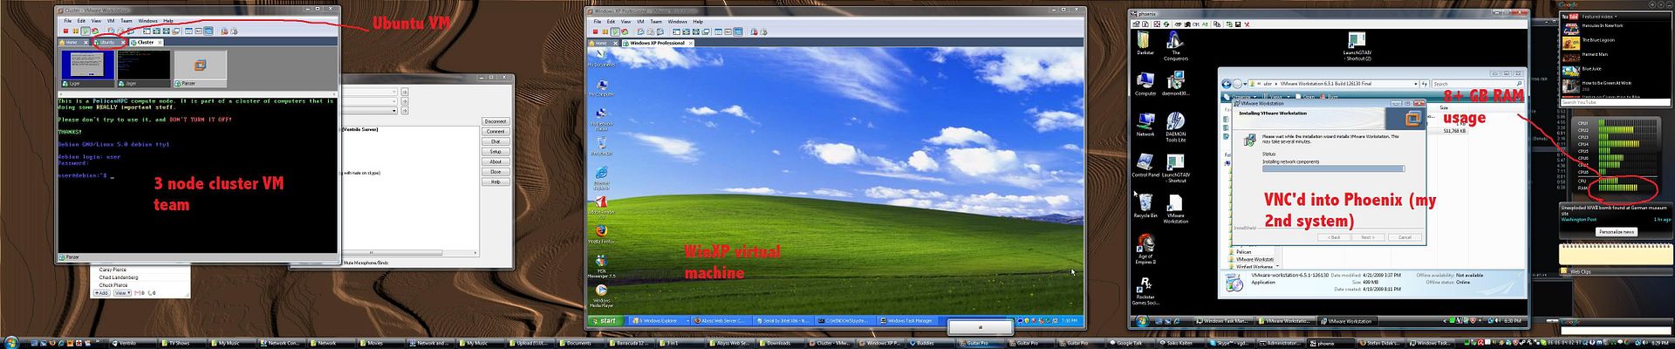Select the Panzer VM thumbnail
Screen dimensions: 1675x349
(x=201, y=67)
